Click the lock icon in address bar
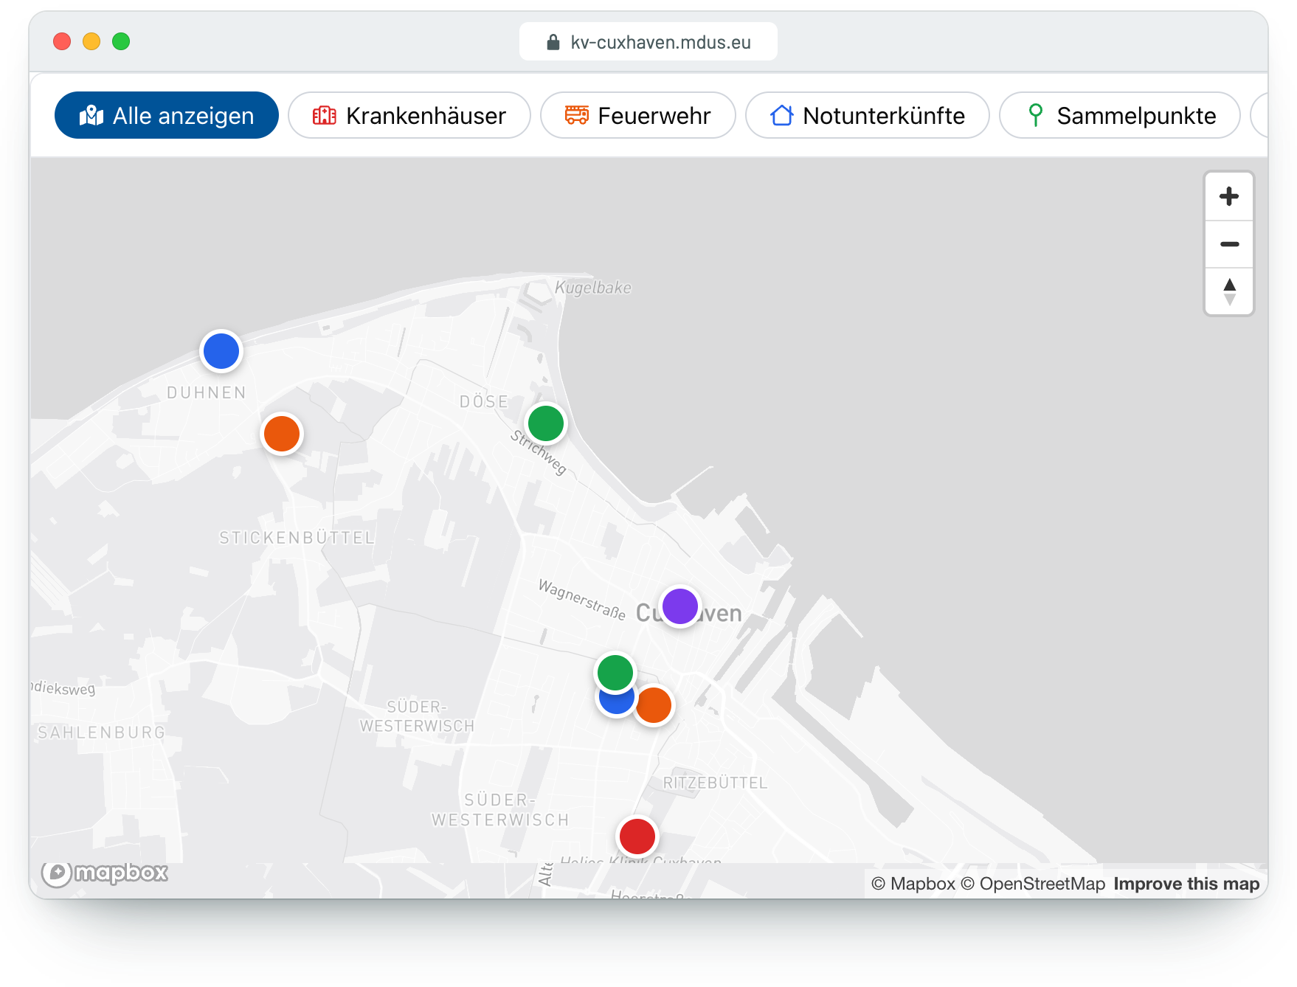Viewport: 1297px width, 987px height. (x=553, y=42)
